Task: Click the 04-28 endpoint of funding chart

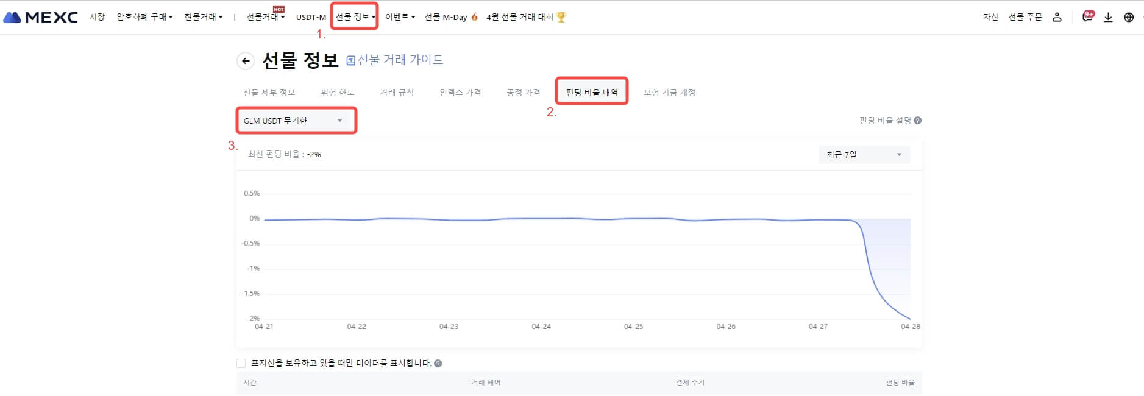Action: [x=910, y=319]
